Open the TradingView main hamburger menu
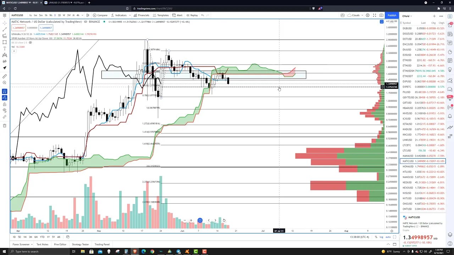454x255 pixels. [x=4, y=15]
